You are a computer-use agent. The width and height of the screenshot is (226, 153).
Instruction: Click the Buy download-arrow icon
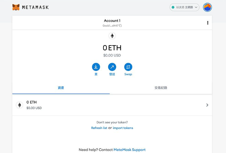96,67
